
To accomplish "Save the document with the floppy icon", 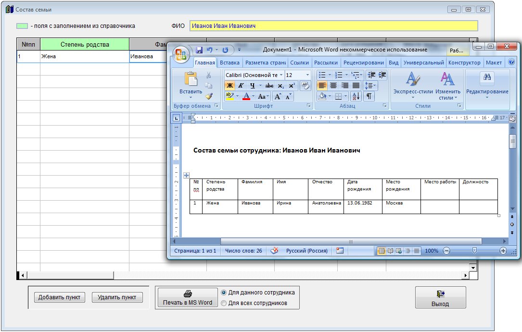I will (x=199, y=50).
